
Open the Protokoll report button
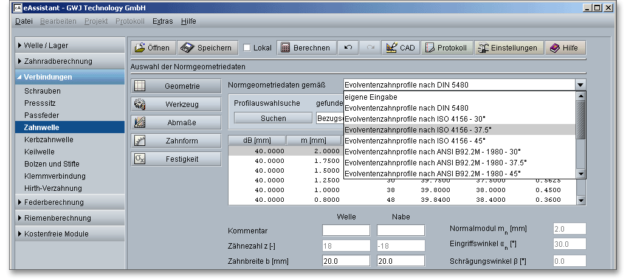click(446, 48)
